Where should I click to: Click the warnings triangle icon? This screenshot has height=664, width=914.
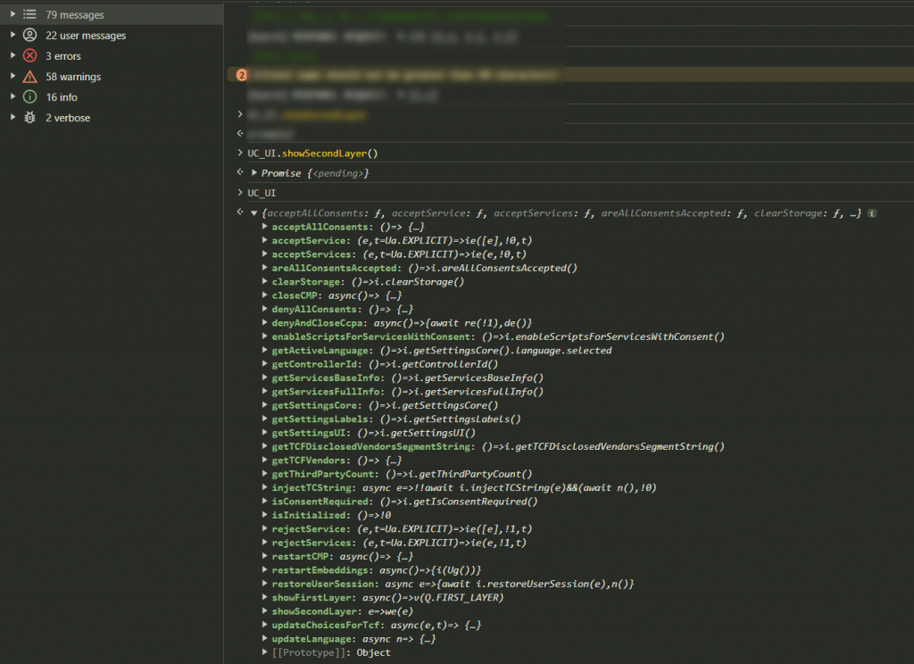click(29, 77)
